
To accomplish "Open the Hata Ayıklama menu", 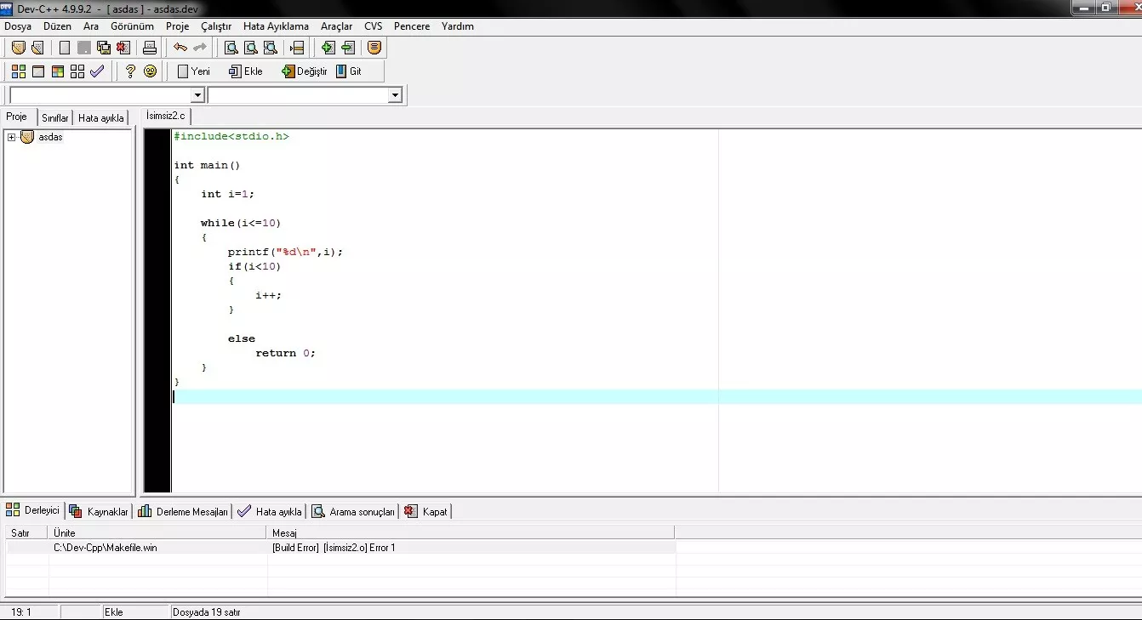I will click(x=276, y=26).
